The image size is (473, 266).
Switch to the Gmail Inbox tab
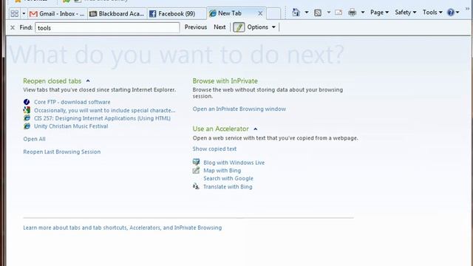click(x=58, y=13)
